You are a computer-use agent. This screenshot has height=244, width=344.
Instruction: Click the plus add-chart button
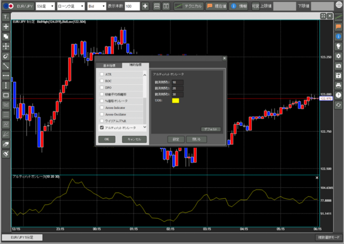click(x=145, y=6)
